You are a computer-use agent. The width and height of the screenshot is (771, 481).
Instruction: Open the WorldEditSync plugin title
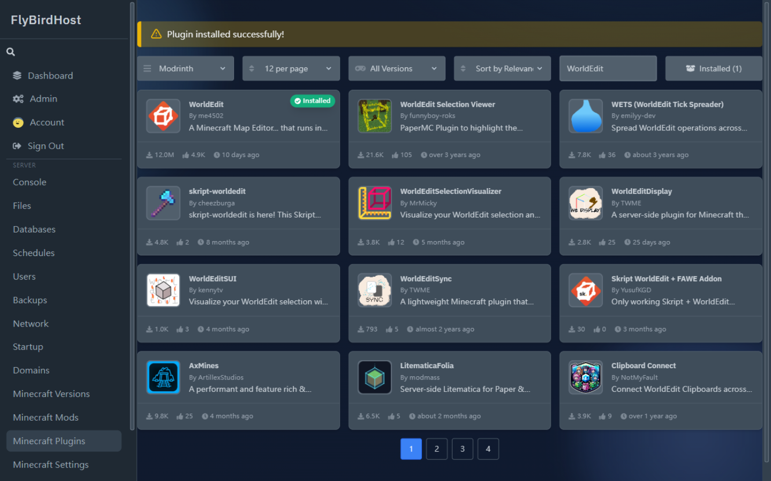click(x=426, y=278)
